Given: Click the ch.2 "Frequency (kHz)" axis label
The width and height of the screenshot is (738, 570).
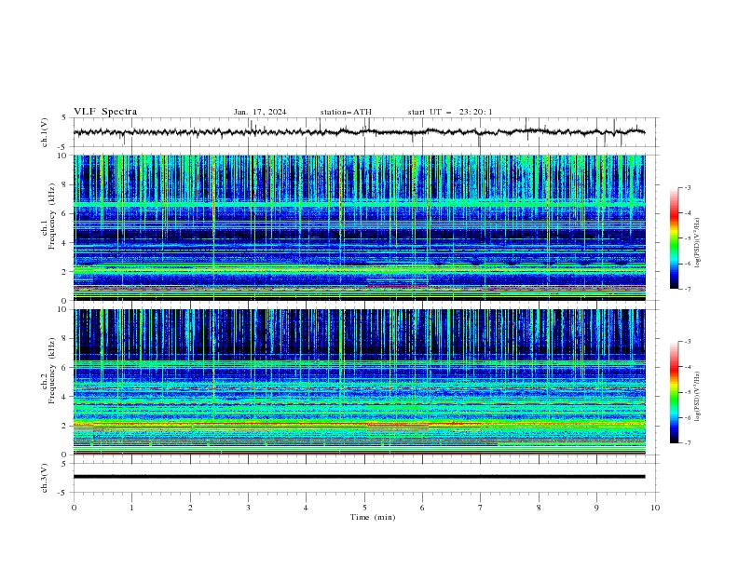Looking at the screenshot, I should point(52,371).
